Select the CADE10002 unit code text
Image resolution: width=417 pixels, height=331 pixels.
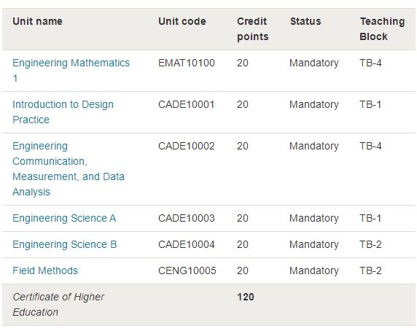coord(187,146)
